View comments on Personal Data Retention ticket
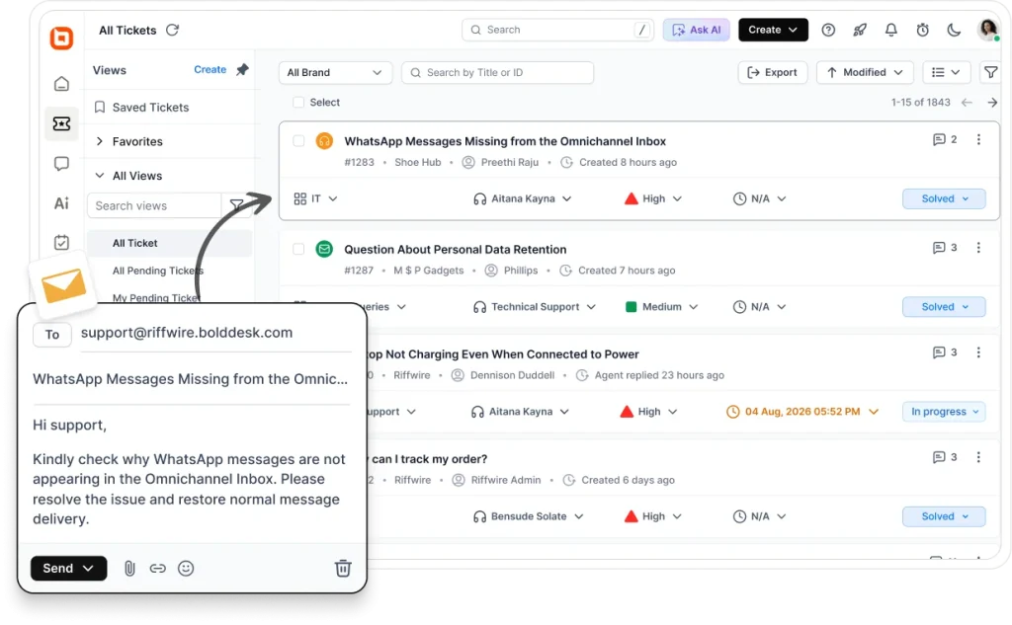The height and width of the screenshot is (625, 1012). point(945,248)
